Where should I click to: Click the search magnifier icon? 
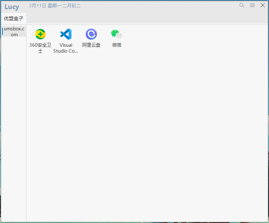pos(242,5)
